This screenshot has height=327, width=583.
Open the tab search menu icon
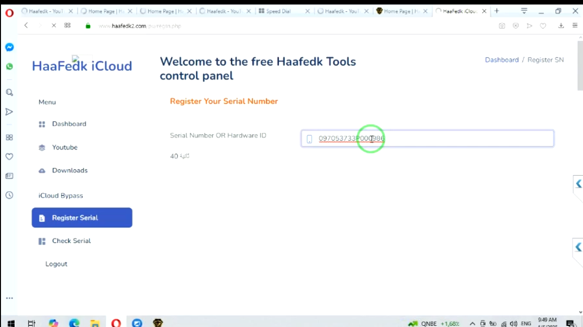[524, 11]
